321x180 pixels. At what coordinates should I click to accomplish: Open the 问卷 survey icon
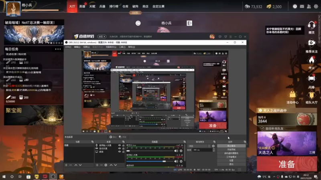(311, 78)
